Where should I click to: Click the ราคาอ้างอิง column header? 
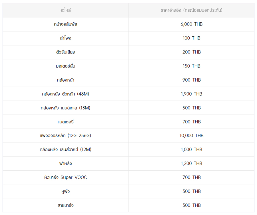tap(191, 10)
